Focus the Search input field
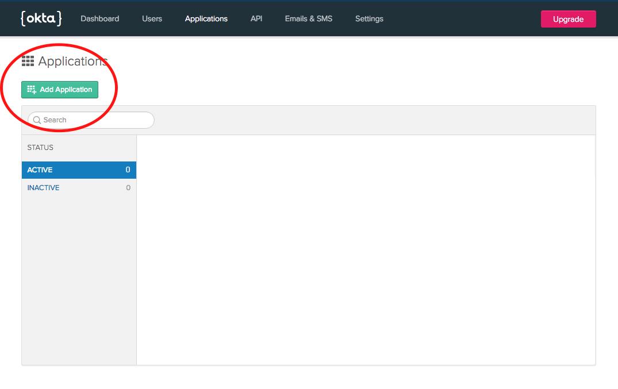 click(x=95, y=120)
